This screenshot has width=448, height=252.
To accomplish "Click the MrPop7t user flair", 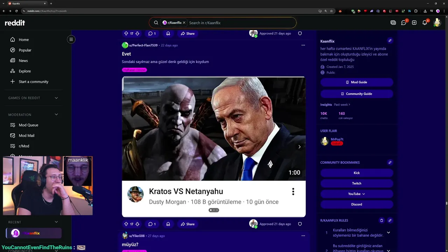I will (337, 143).
